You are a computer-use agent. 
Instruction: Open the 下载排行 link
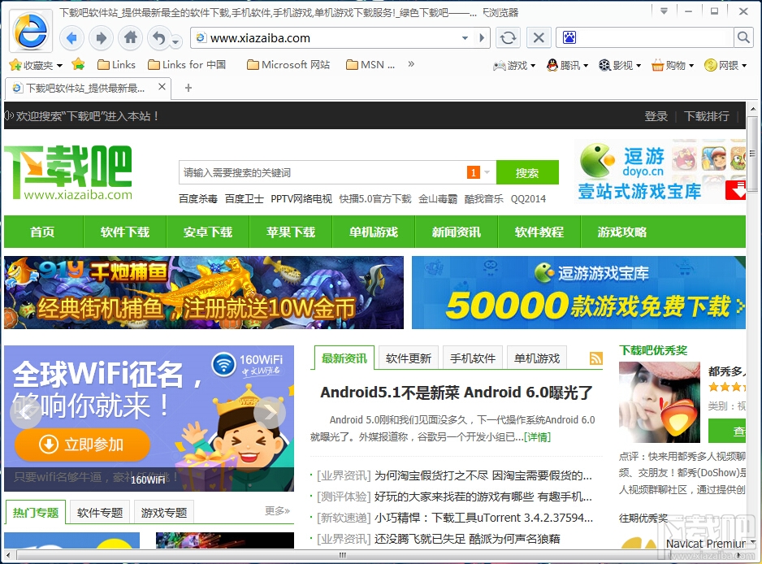pyautogui.click(x=707, y=115)
